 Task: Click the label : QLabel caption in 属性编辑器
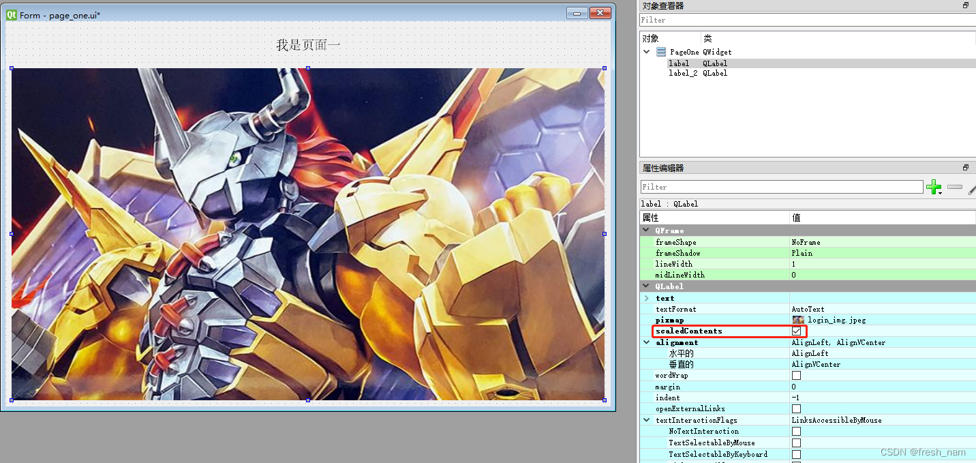click(x=669, y=204)
